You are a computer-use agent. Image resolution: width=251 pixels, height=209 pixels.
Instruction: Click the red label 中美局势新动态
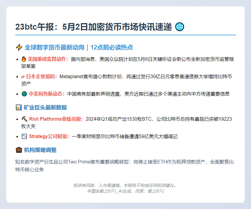click(46, 94)
